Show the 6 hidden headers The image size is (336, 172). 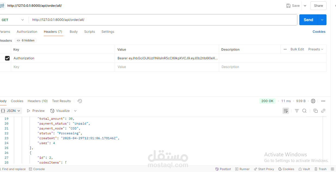(26, 40)
